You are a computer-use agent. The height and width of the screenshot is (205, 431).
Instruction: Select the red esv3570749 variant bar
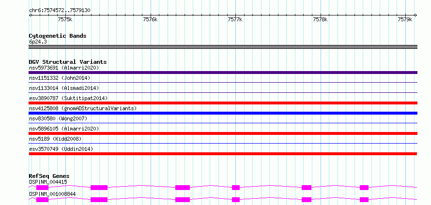pos(223,154)
